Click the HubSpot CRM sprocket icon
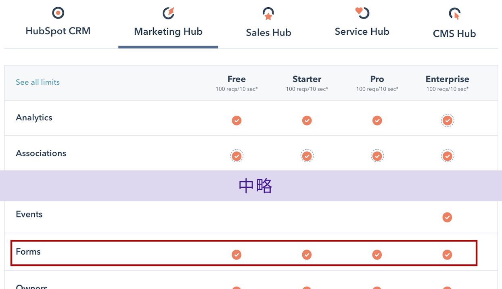 (58, 13)
